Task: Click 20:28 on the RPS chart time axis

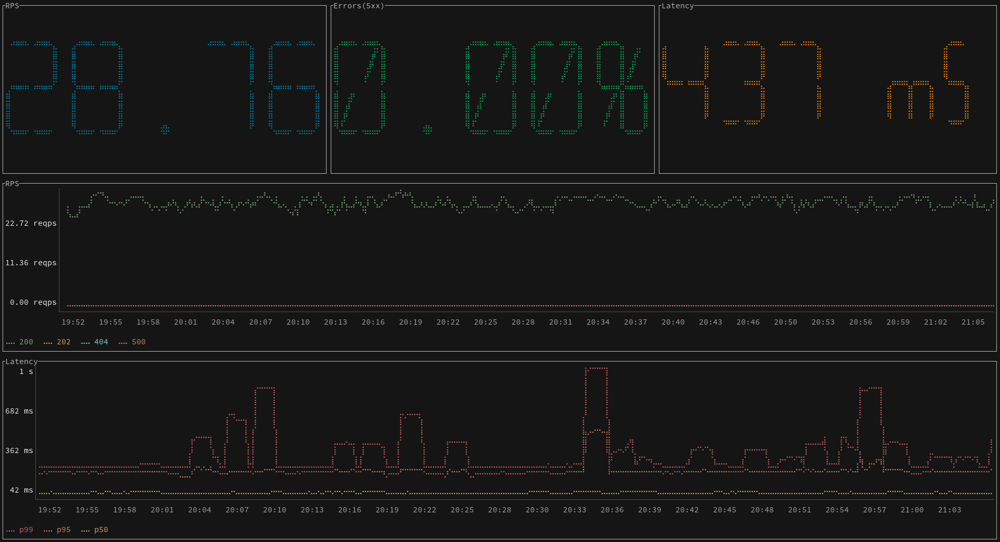Action: click(x=523, y=322)
